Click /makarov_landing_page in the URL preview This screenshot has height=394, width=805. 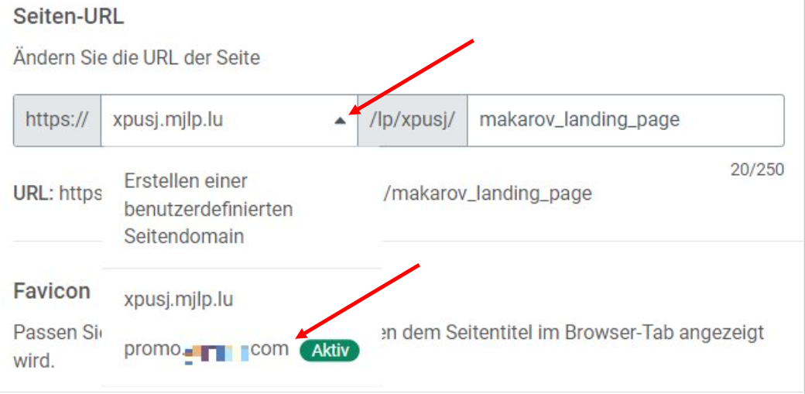pos(488,194)
